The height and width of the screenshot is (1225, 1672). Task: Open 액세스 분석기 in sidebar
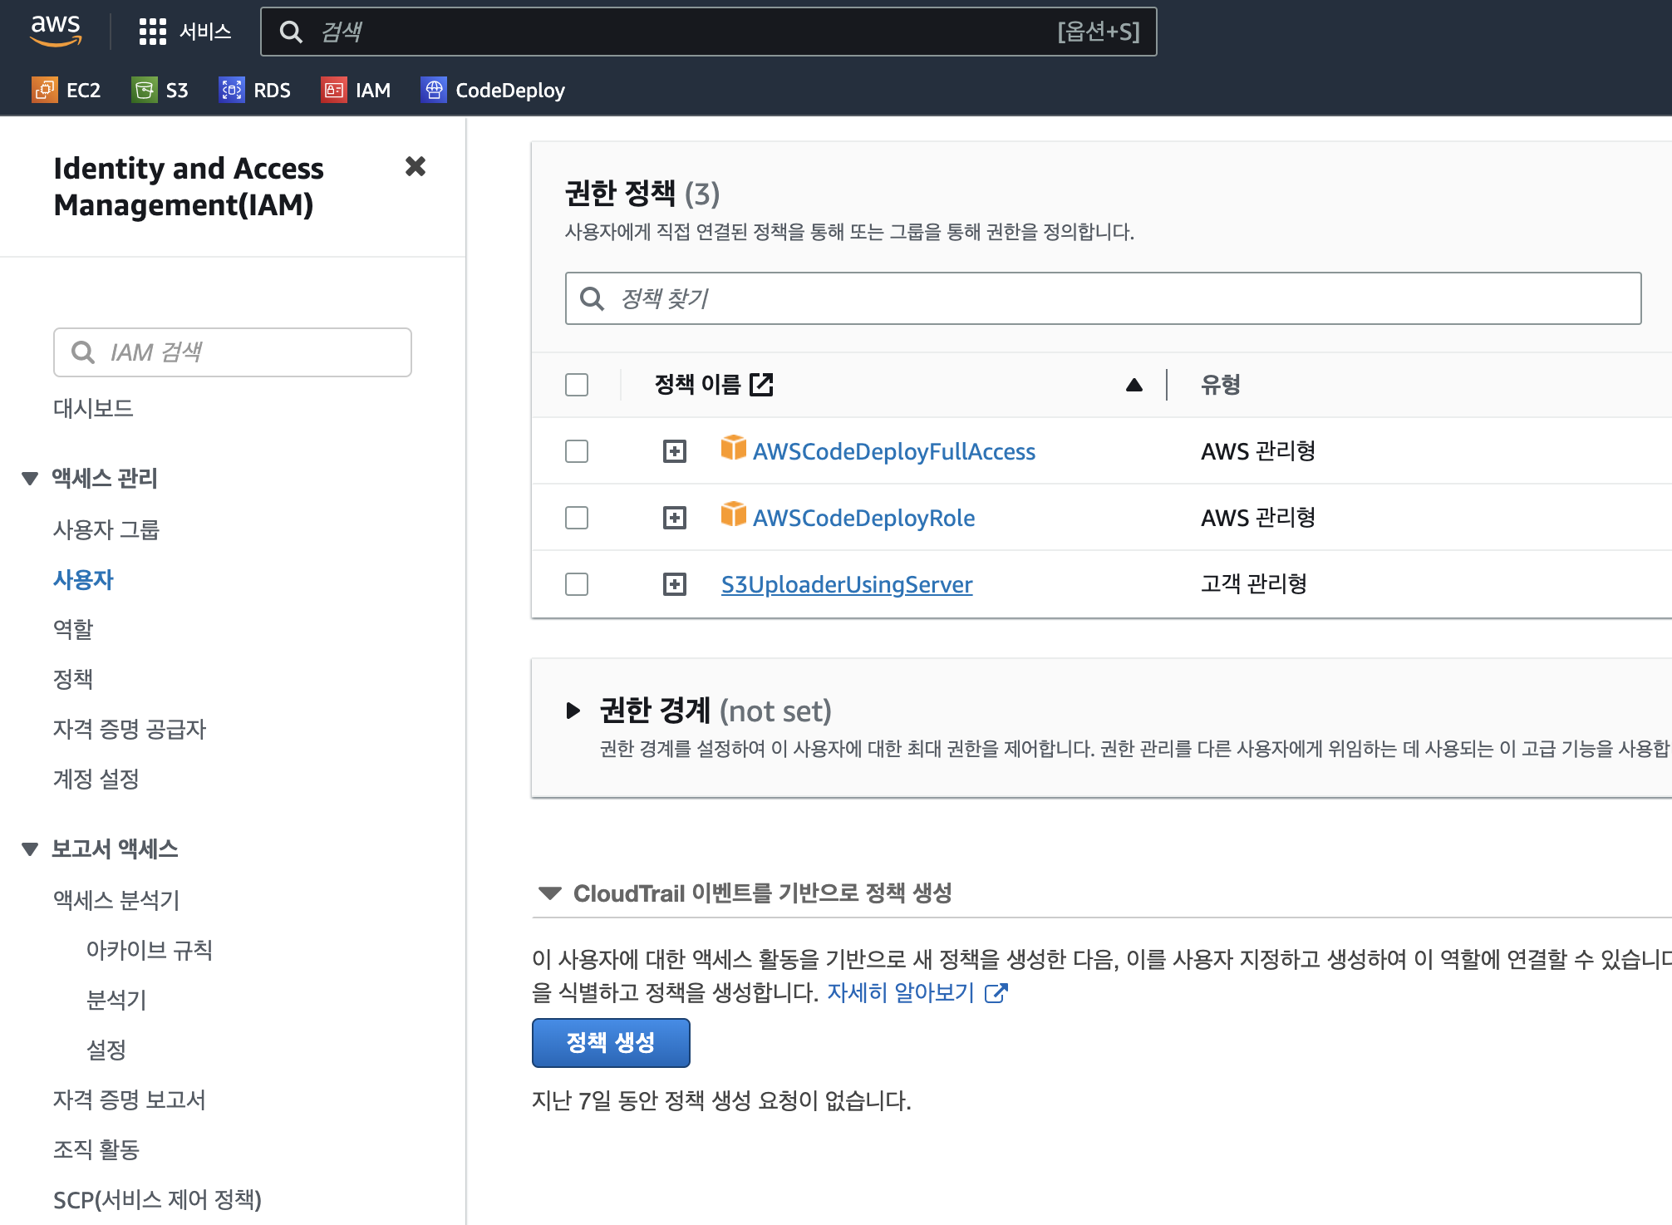pyautogui.click(x=116, y=900)
